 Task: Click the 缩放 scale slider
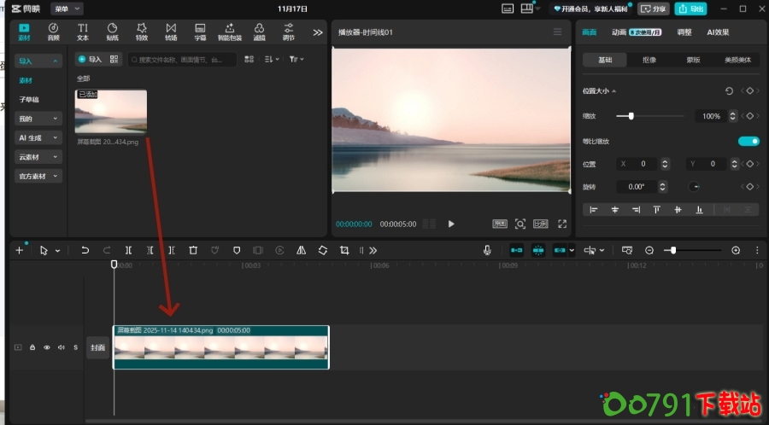631,115
